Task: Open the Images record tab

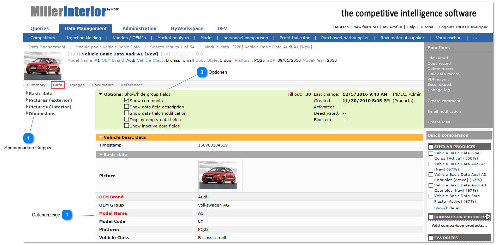Action: tap(77, 85)
